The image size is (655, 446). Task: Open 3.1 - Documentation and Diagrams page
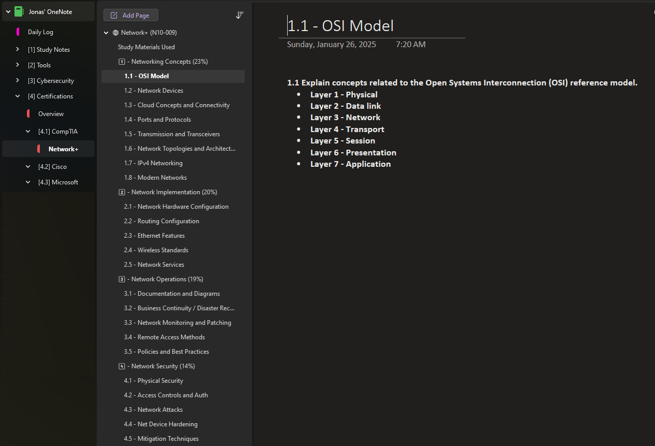173,294
